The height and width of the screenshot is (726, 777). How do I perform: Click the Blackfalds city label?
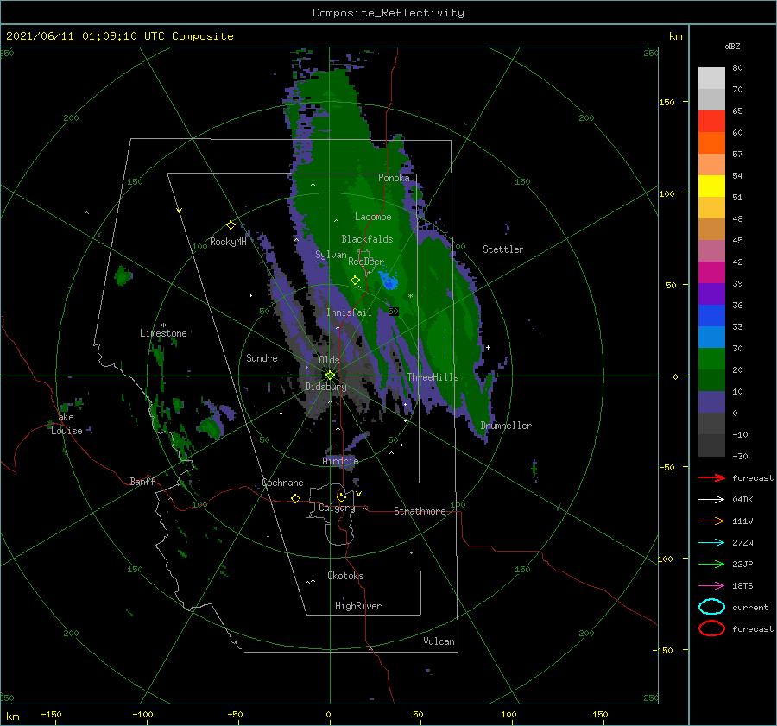[x=367, y=239]
